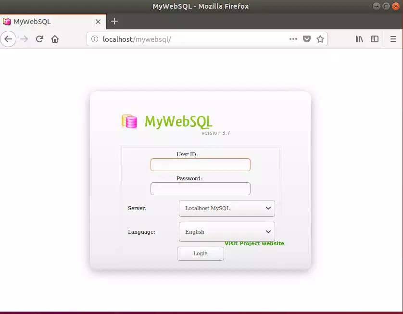This screenshot has width=403, height=314.
Task: Close the MyWebSQL tab
Action: (98, 22)
